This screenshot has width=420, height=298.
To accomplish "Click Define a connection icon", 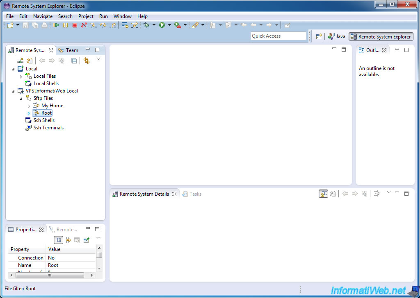I will tap(21, 61).
